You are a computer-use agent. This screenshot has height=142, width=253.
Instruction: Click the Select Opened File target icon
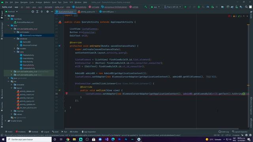coord(33,11)
